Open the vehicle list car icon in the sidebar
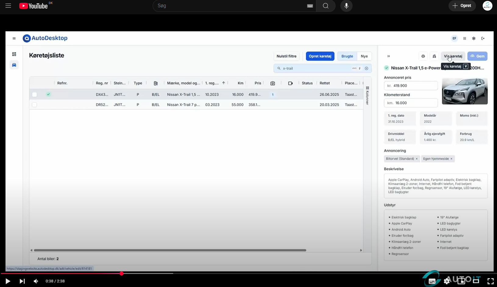Screen dimensions: 497x287 point(14,65)
